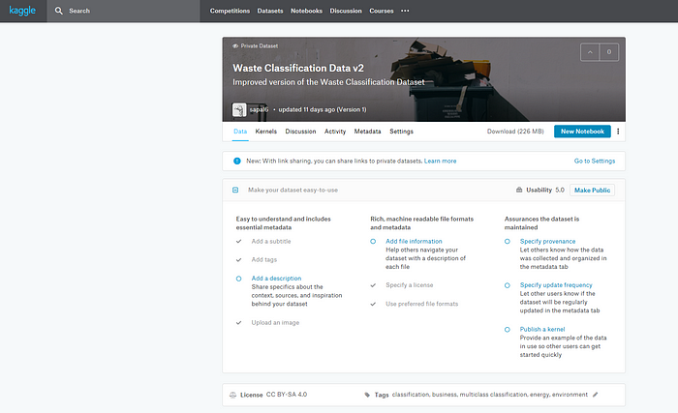
Task: Open the sapal6 user avatar
Action: point(239,109)
